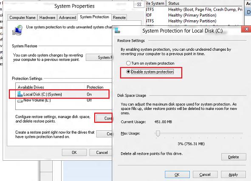Go to the Advanced tab
The image size is (251, 181).
(x=68, y=17)
